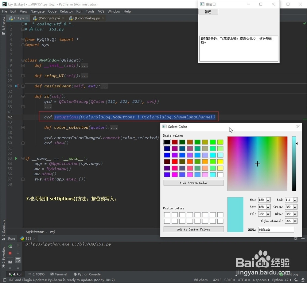Expand the folded __init__ method at line 9
307x283 pixels.
23,65
